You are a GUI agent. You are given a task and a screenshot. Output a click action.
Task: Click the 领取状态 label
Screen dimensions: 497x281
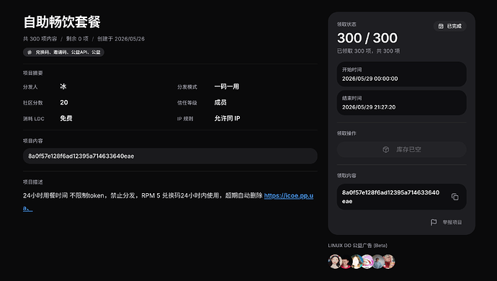tap(346, 24)
